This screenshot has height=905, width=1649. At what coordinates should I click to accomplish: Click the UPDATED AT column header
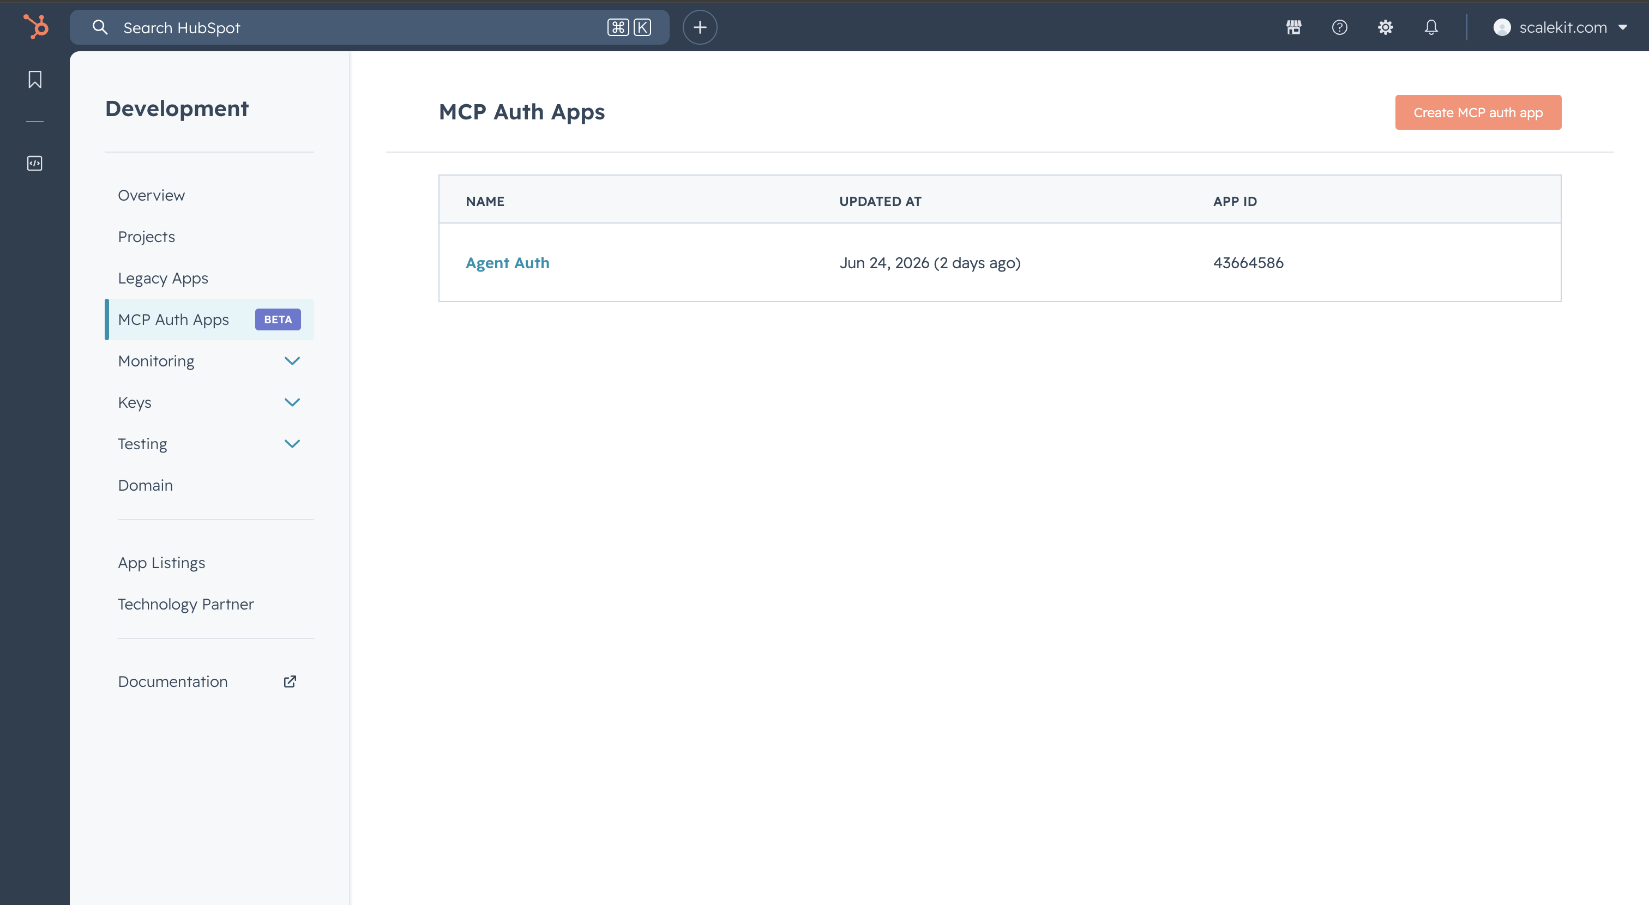click(x=880, y=202)
